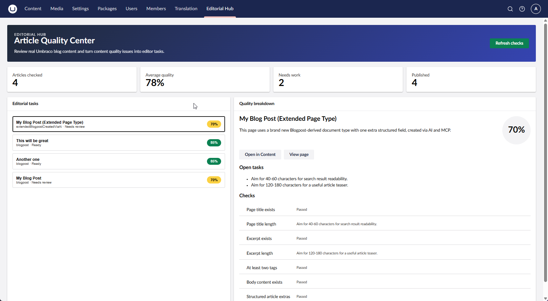Click Open in Content button

(x=260, y=155)
